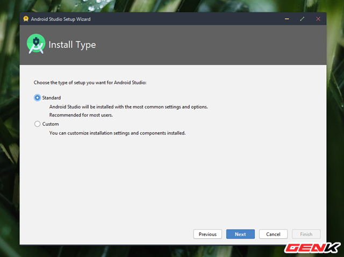The image size is (344, 257).
Task: Choose the Custom radio button
Action: tap(37, 124)
